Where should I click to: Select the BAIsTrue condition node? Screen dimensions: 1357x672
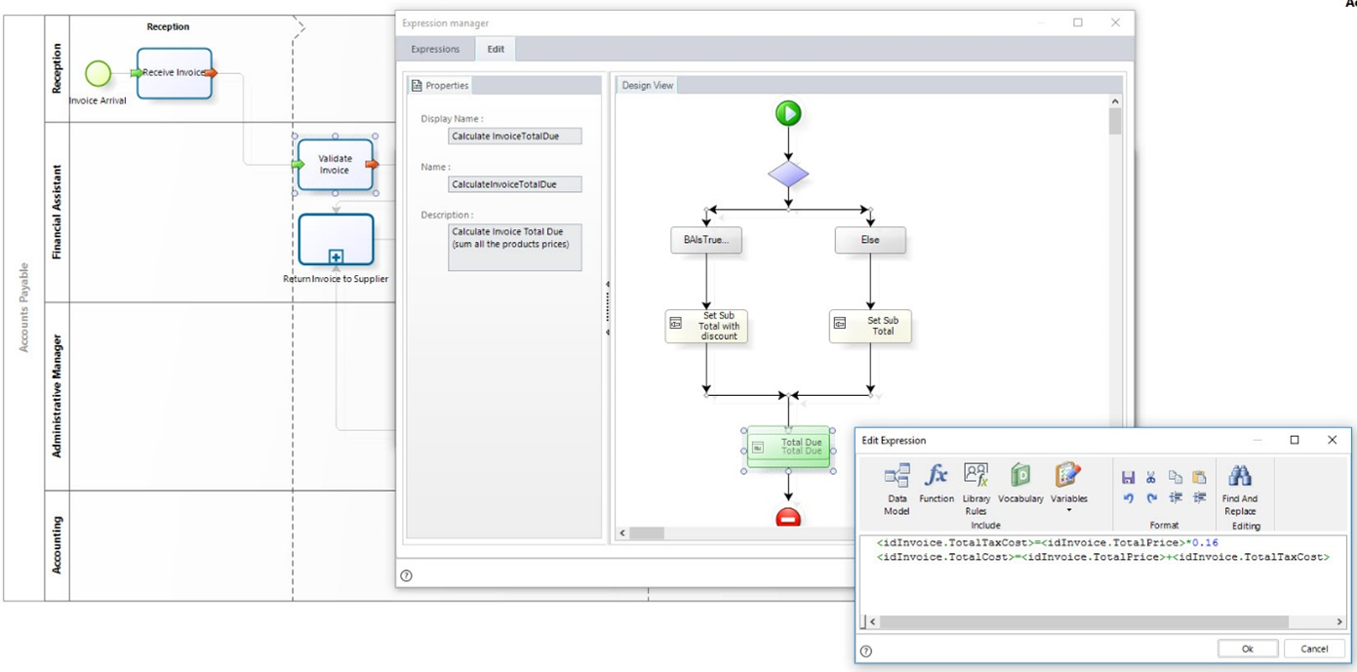pos(706,240)
